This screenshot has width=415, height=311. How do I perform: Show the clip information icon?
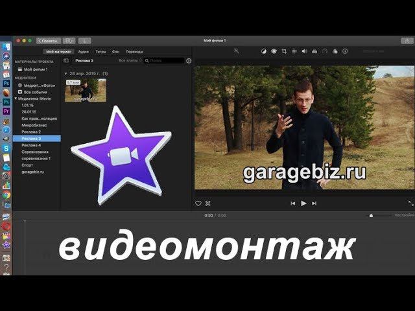pos(345,51)
